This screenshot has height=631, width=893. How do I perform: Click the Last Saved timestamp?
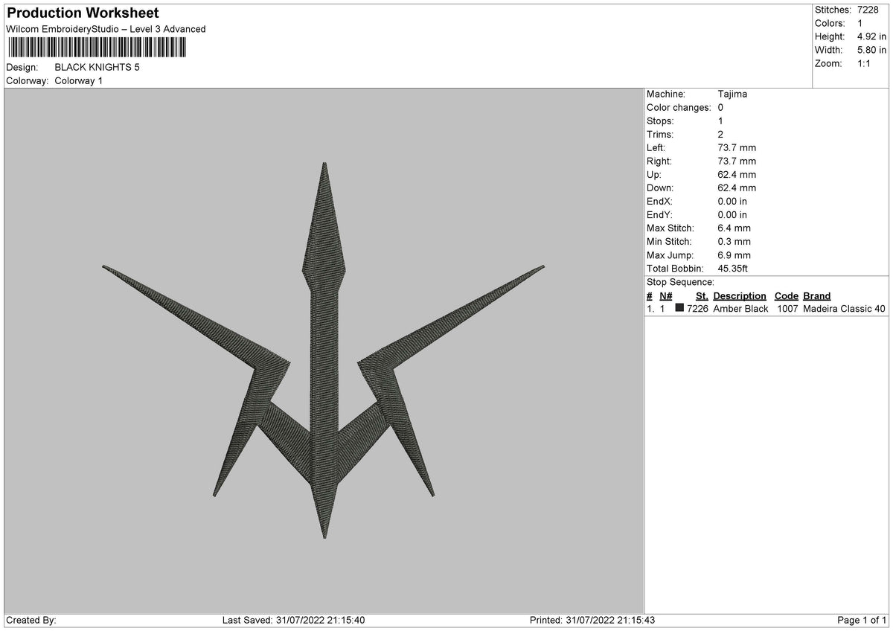pyautogui.click(x=294, y=621)
